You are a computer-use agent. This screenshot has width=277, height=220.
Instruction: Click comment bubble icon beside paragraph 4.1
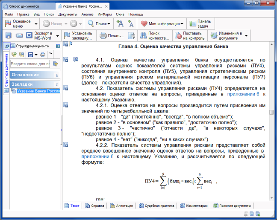click(76, 59)
